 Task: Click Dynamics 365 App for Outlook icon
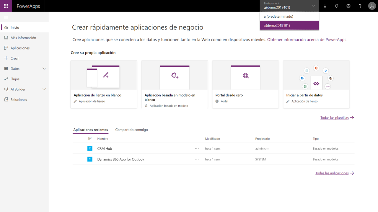tap(90, 159)
